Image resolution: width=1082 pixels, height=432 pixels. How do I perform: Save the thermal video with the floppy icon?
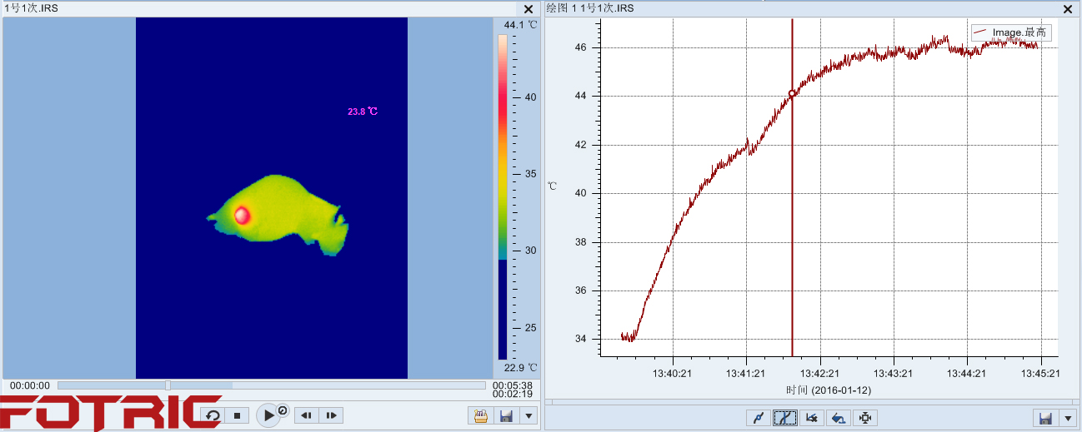[506, 415]
